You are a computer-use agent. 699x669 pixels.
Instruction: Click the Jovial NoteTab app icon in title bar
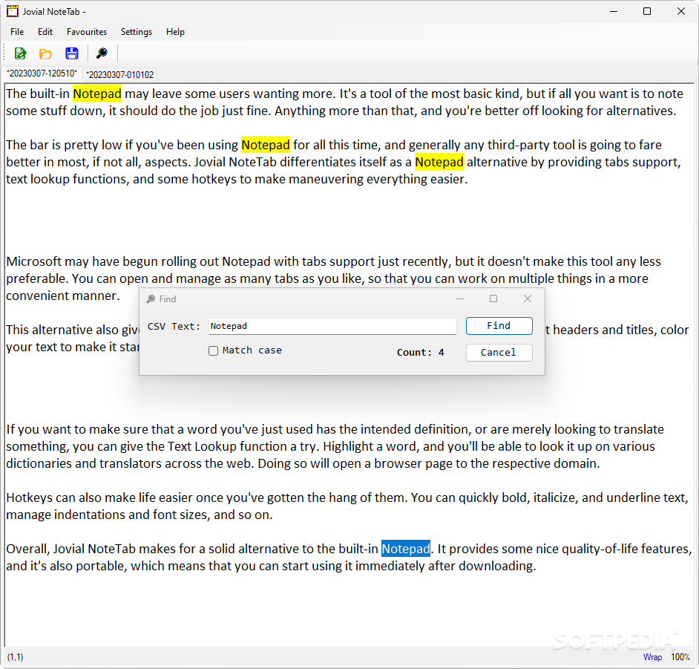coord(13,12)
